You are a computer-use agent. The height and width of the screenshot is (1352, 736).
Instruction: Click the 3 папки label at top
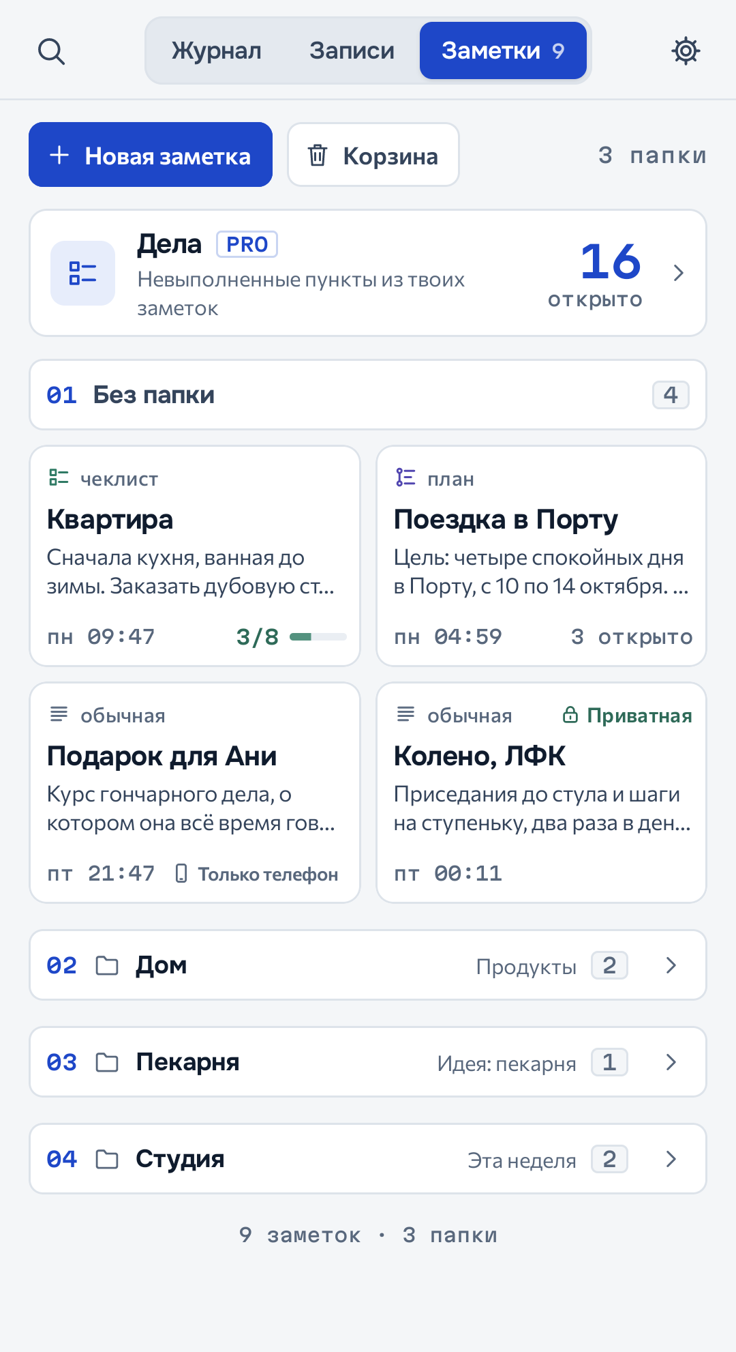tap(652, 155)
